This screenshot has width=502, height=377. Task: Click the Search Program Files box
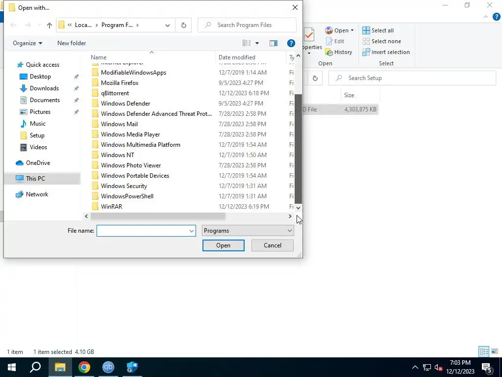tap(247, 25)
